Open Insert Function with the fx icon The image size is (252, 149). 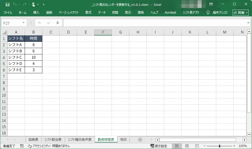58,23
